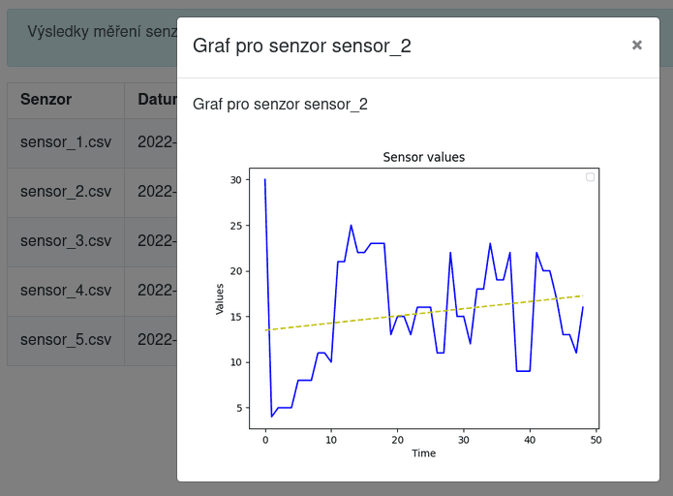This screenshot has height=496, width=673.
Task: Click the y-axis tick label 5
Action: (x=237, y=408)
